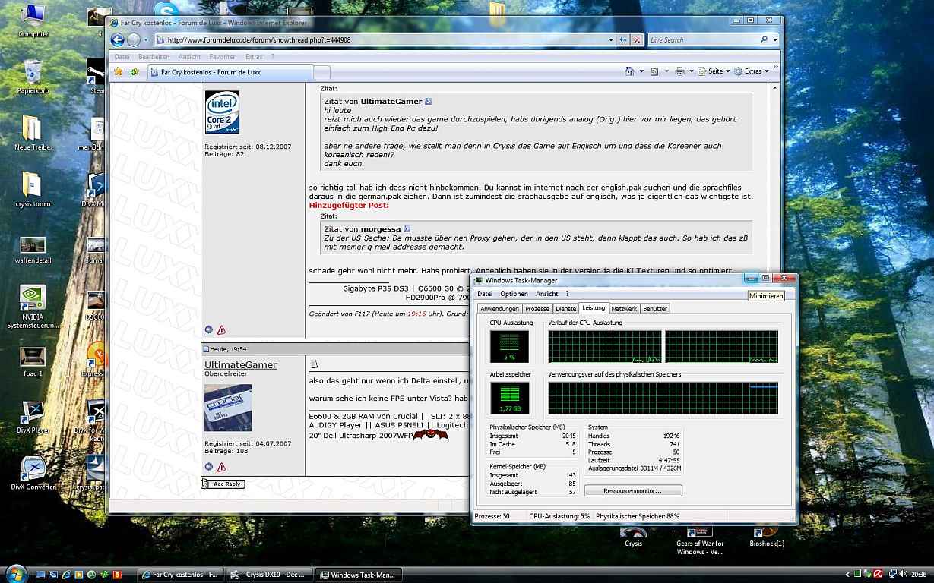Click the UltimateGamer Crucial avatar image

coord(228,408)
